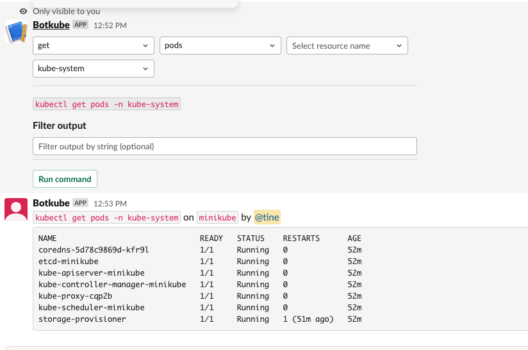Click the Run command button
The image size is (528, 350).
point(65,179)
